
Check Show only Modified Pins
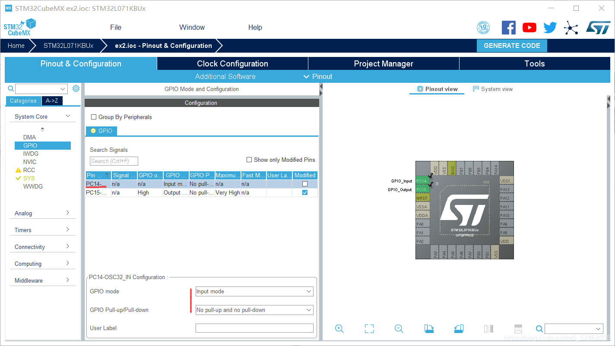pyautogui.click(x=249, y=160)
